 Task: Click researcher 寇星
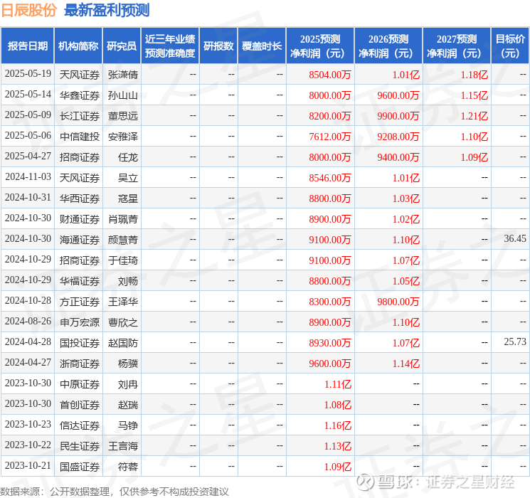point(128,198)
